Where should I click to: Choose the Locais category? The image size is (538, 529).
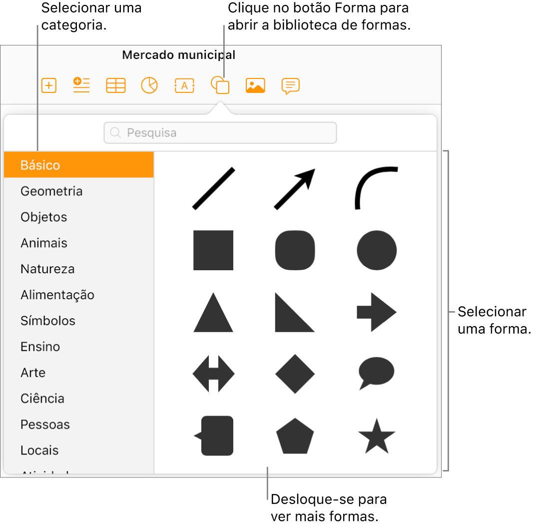tap(78, 450)
